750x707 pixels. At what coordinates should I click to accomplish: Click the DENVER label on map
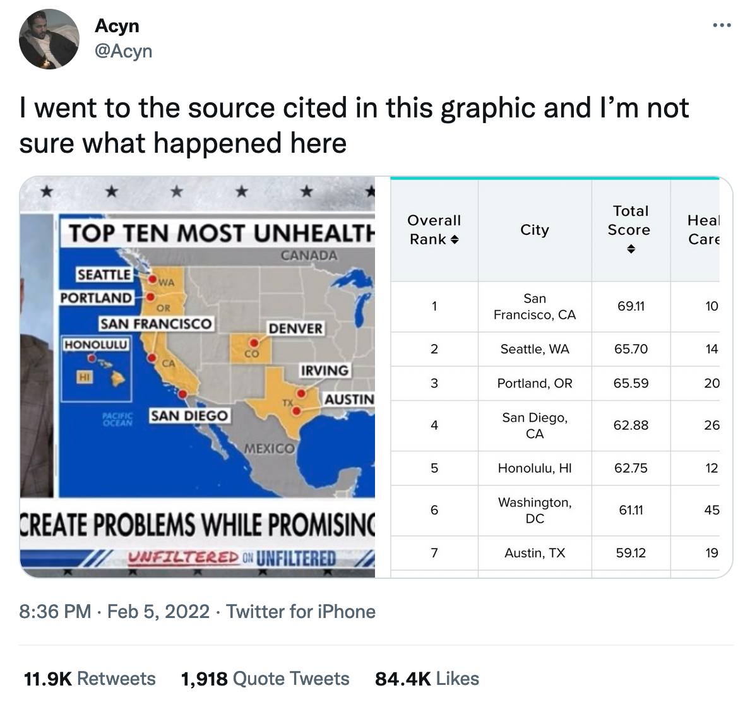[x=295, y=328]
